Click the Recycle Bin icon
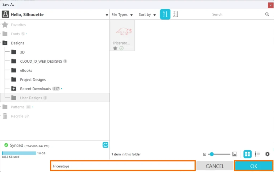 [x=5, y=116]
